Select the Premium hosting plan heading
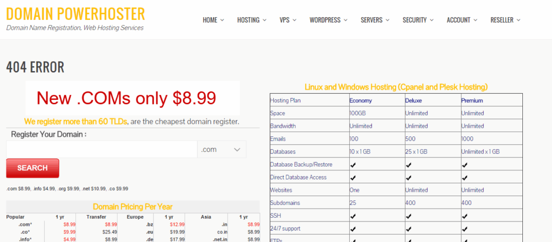Screen dimensions: 552x242 click(x=472, y=101)
